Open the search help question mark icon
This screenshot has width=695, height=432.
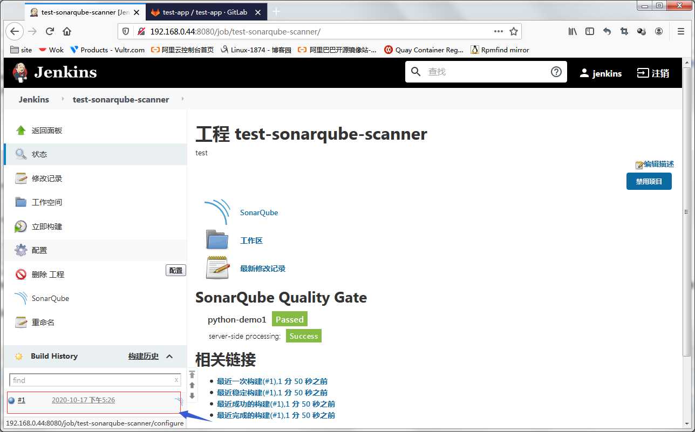(x=556, y=72)
